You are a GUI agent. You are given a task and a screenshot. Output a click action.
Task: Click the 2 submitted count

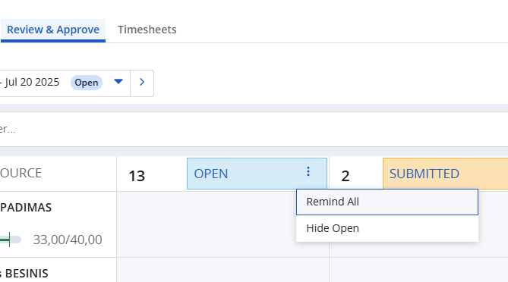tap(346, 176)
